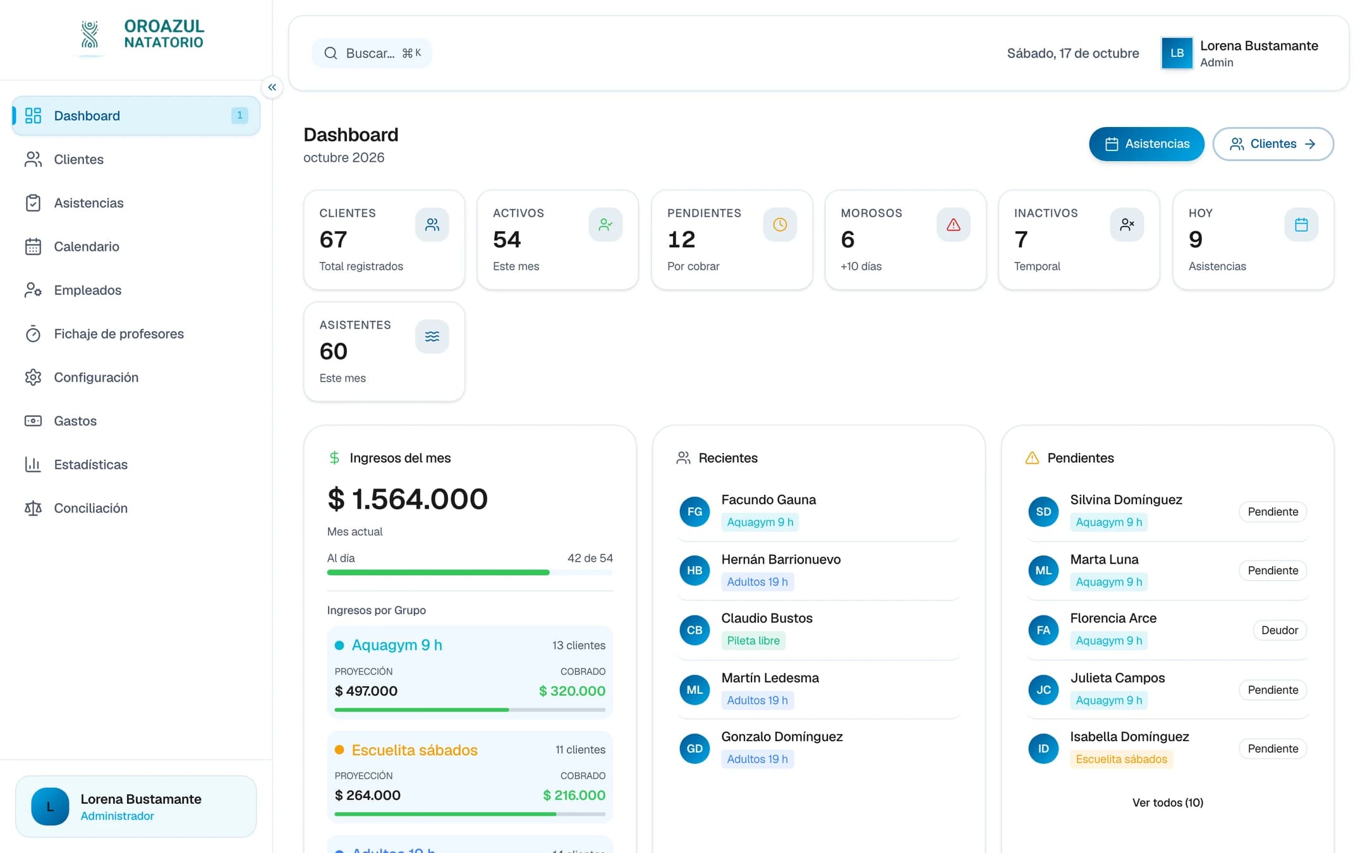Open the Aquagym 9 h group title
The image size is (1365, 853).
pyautogui.click(x=396, y=645)
